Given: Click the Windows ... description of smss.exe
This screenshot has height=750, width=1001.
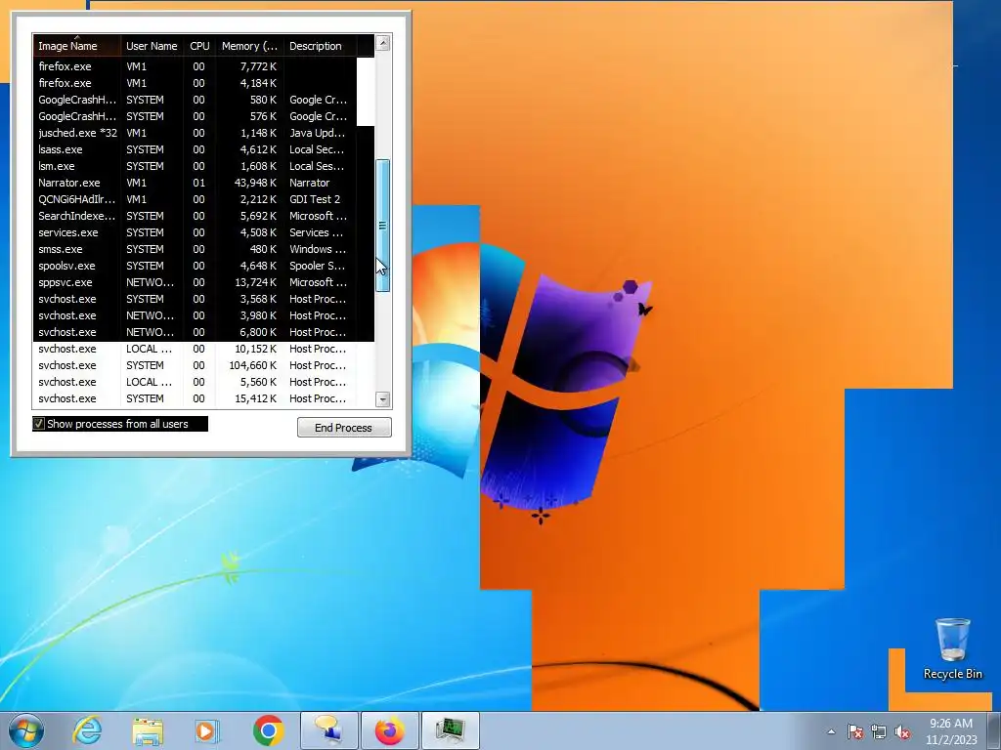Looking at the screenshot, I should pos(318,249).
